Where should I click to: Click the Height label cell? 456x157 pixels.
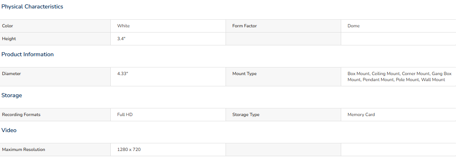55,39
